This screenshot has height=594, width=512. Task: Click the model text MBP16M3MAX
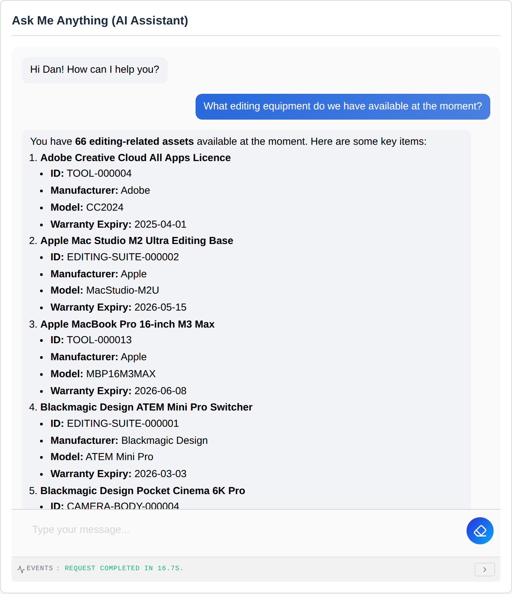pyautogui.click(x=121, y=374)
